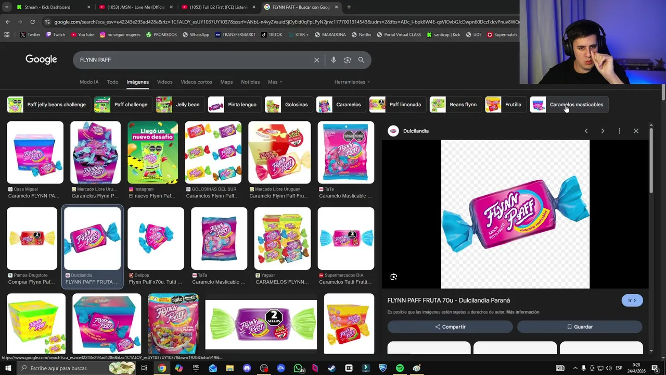
Task: Open Spotify from the taskbar
Action: (400, 368)
